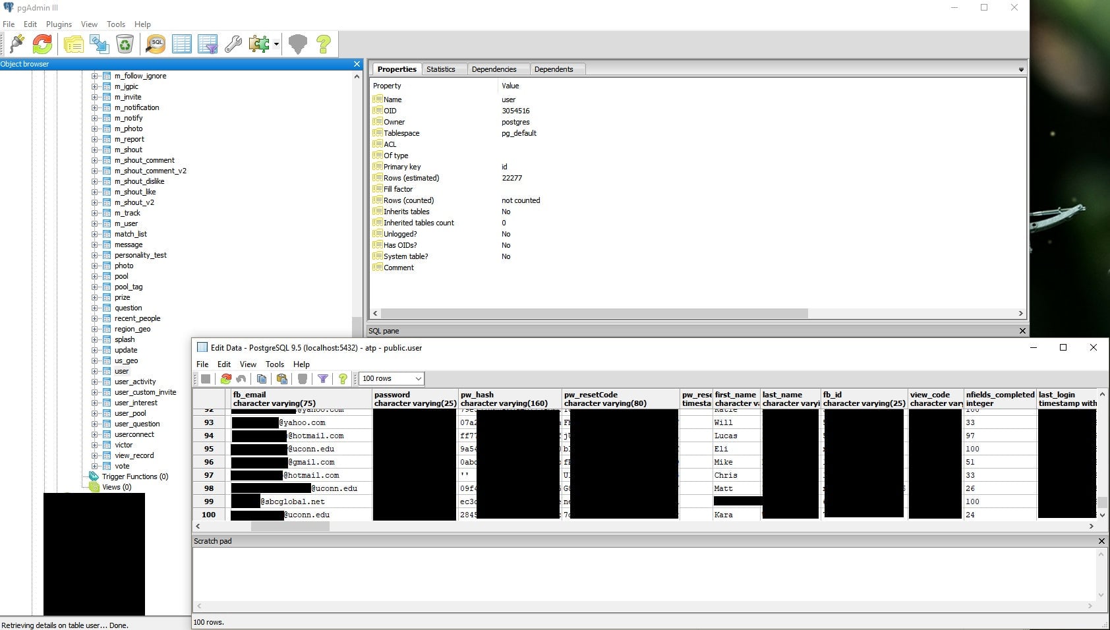Open the SQL query tool
The width and height of the screenshot is (1110, 630).
[156, 44]
